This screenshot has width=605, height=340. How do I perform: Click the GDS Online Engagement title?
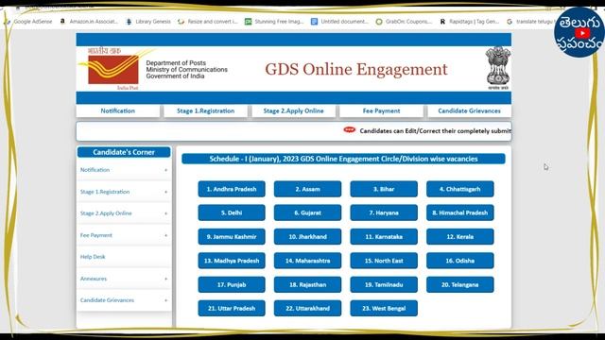(356, 69)
